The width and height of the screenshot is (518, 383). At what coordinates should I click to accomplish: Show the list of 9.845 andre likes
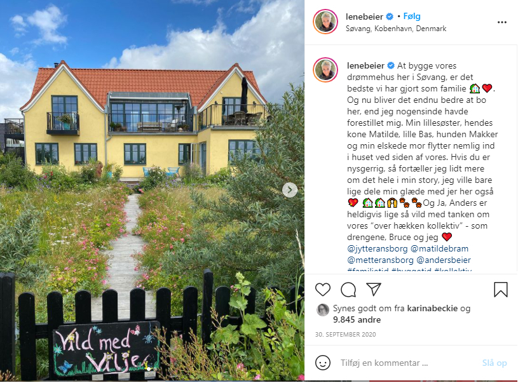[357, 319]
